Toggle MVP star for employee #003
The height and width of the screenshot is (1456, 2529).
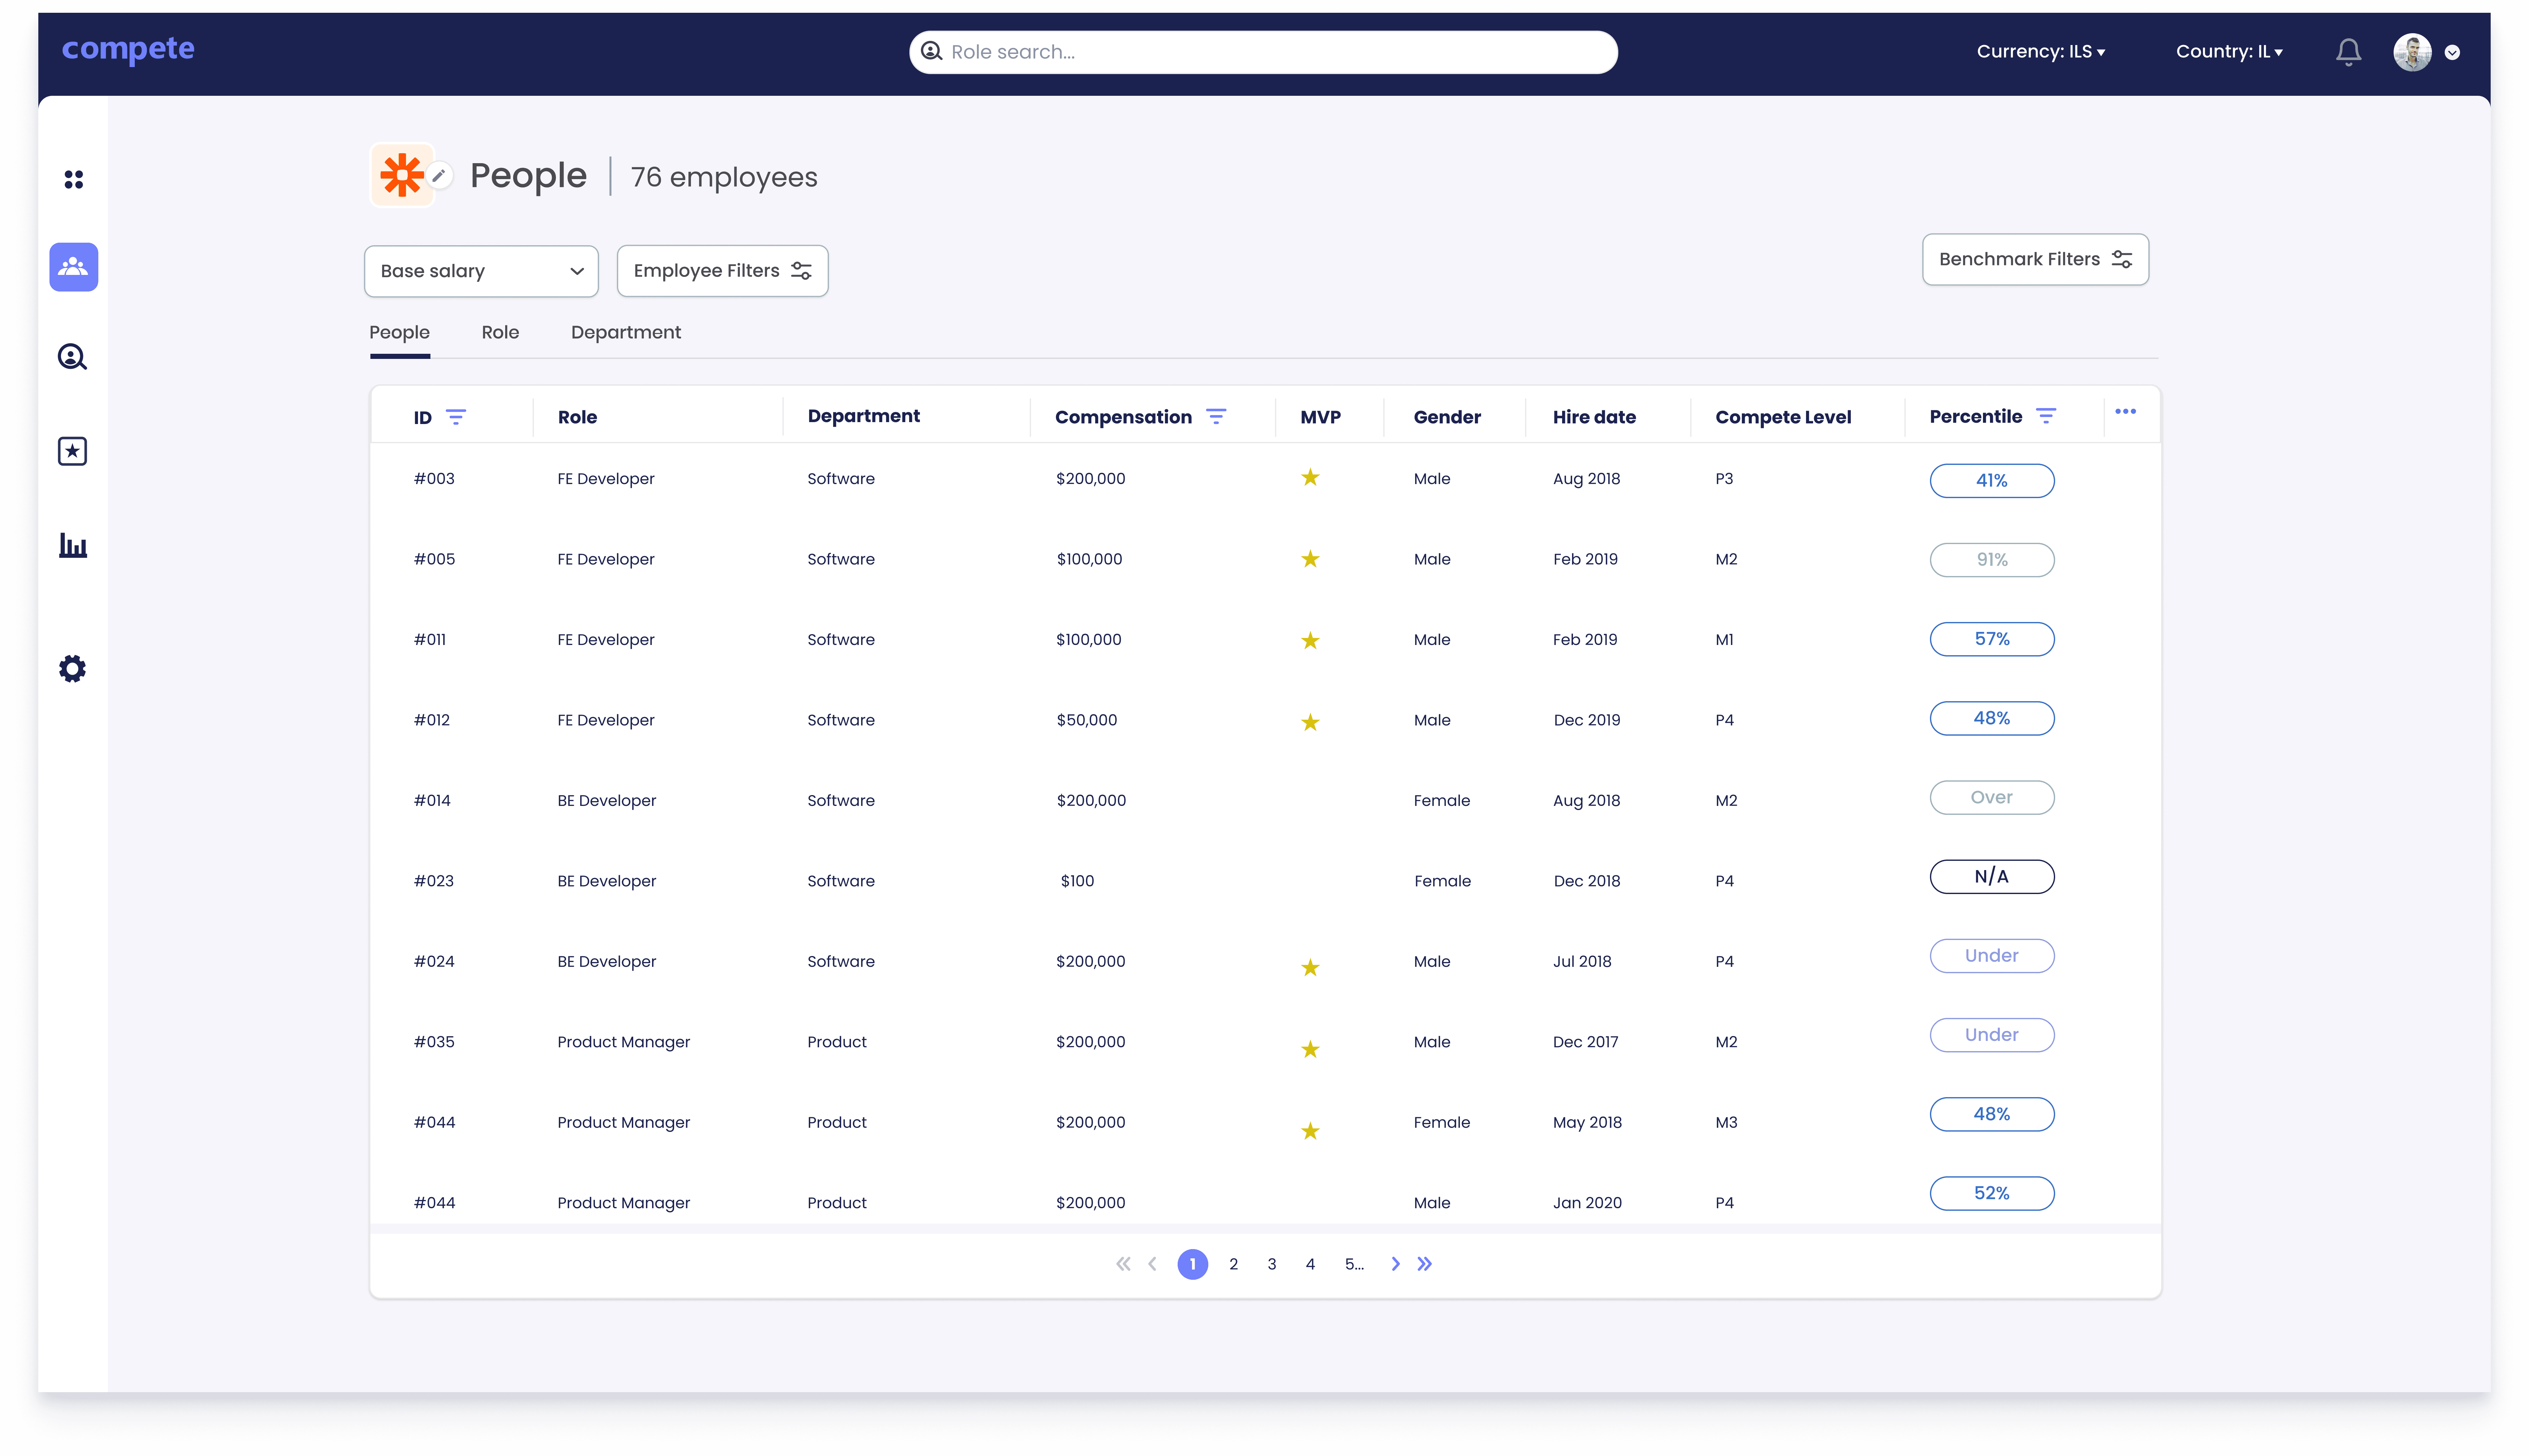coord(1310,478)
